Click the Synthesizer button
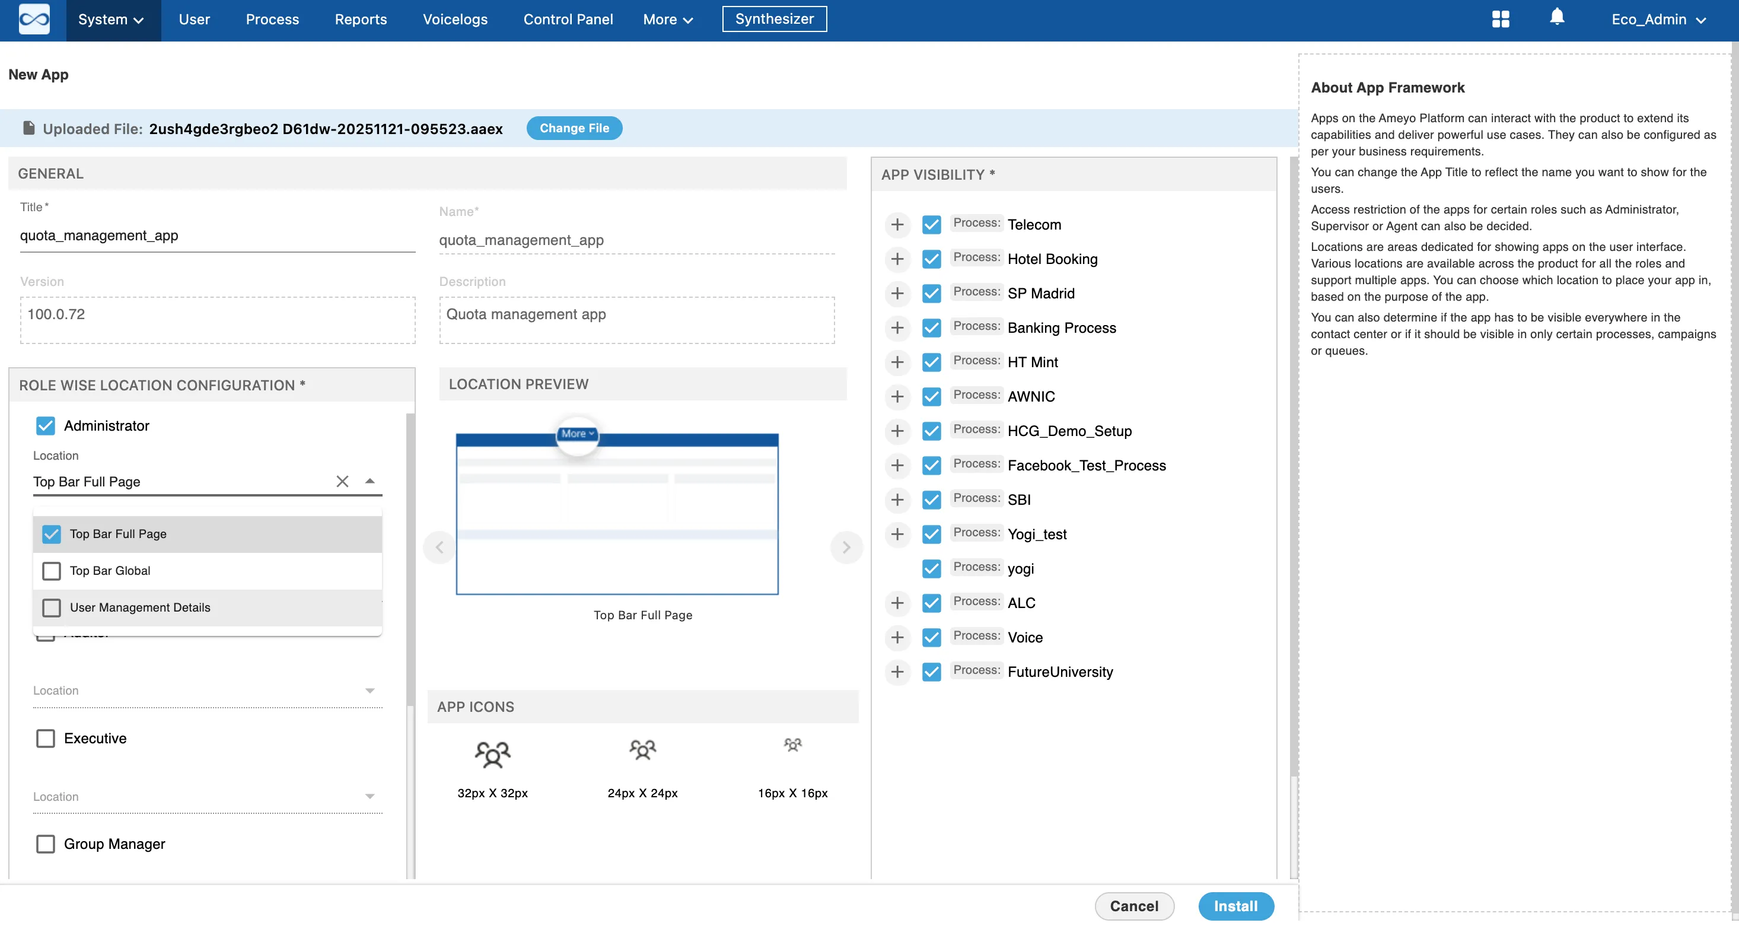This screenshot has height=942, width=1739. 775,19
